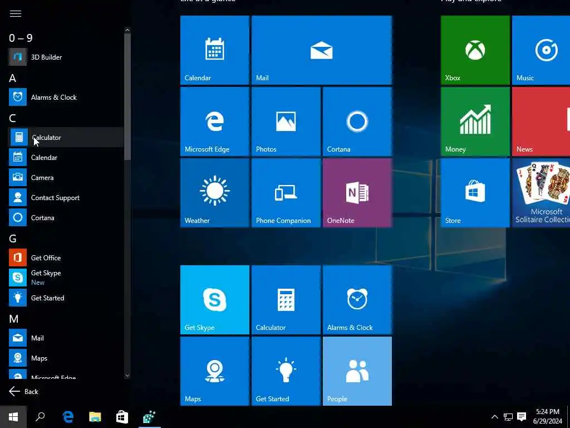Click the letter A group header
The width and height of the screenshot is (570, 428).
point(12,78)
